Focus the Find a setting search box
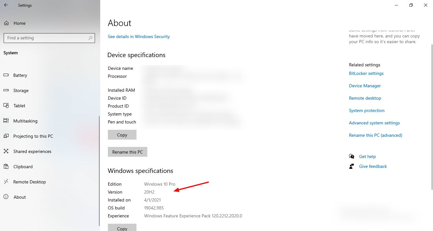This screenshot has height=231, width=433. tap(49, 38)
